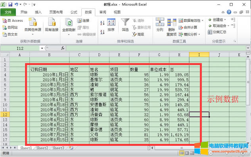Expand the Data Validation dropdown arrow

pos(203,21)
